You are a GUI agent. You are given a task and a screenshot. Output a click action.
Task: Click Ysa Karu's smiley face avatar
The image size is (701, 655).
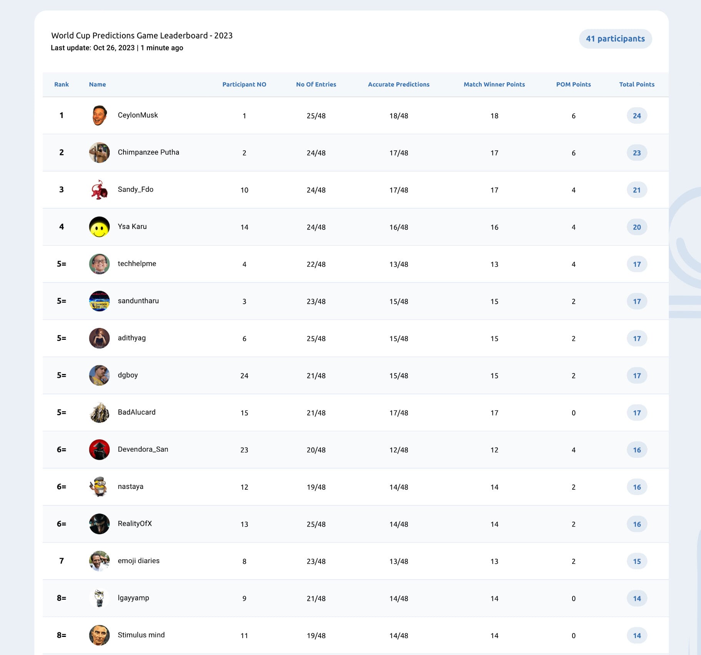(x=99, y=227)
